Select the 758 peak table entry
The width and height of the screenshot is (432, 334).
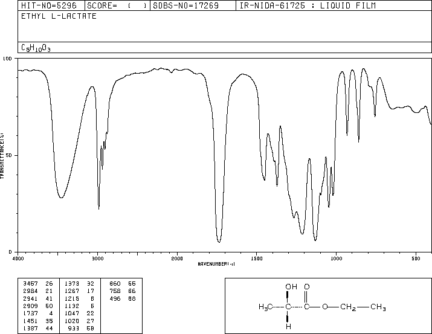pyautogui.click(x=123, y=291)
